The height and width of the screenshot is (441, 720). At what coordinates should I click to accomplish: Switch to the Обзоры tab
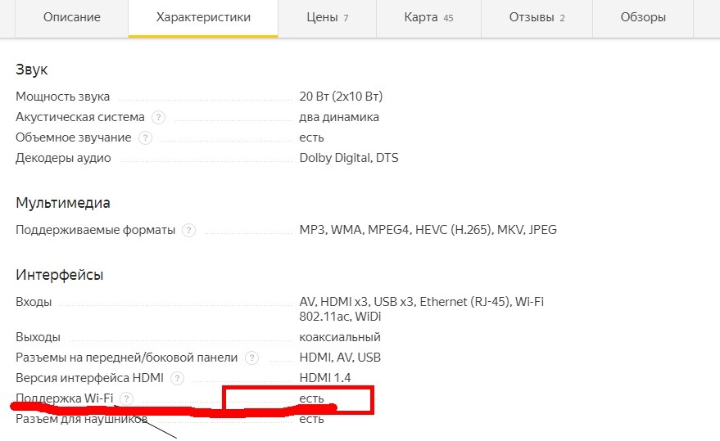pyautogui.click(x=643, y=17)
